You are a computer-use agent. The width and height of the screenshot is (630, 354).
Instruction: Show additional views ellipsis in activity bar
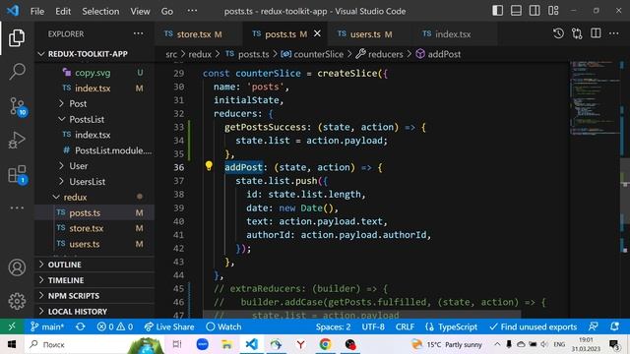17,207
